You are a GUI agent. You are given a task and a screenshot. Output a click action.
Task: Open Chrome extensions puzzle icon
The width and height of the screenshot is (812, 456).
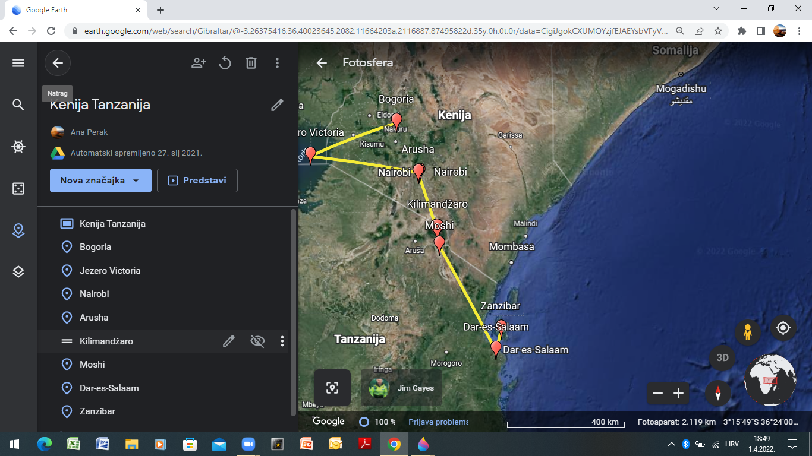[741, 31]
